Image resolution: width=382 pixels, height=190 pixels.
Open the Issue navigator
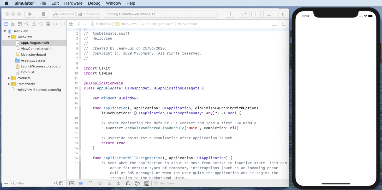click(x=34, y=24)
